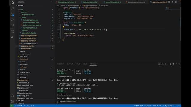Expand the Timeline section
Image resolution: width=191 pixels, height=107 pixels.
click(x=35, y=103)
